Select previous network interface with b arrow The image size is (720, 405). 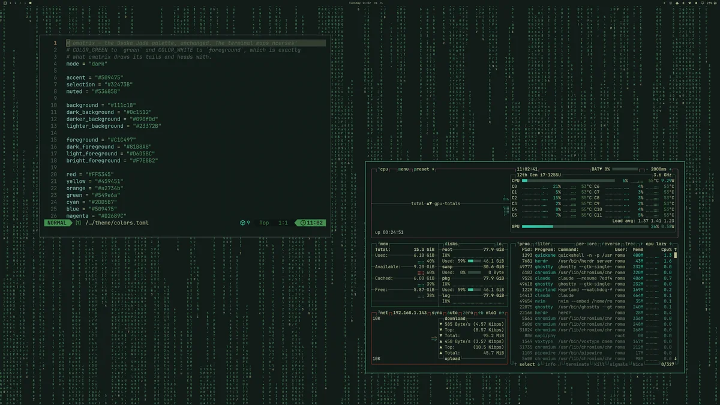coord(480,313)
